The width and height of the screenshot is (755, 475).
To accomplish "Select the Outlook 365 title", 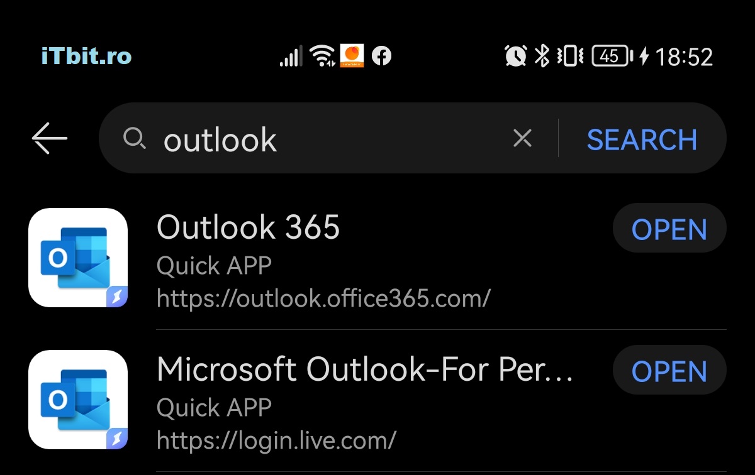I will tap(248, 227).
